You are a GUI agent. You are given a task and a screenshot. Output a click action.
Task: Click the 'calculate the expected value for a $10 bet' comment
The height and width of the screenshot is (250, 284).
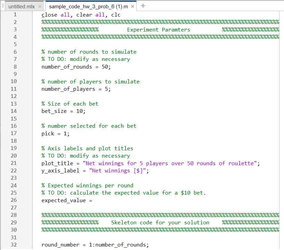(138, 193)
